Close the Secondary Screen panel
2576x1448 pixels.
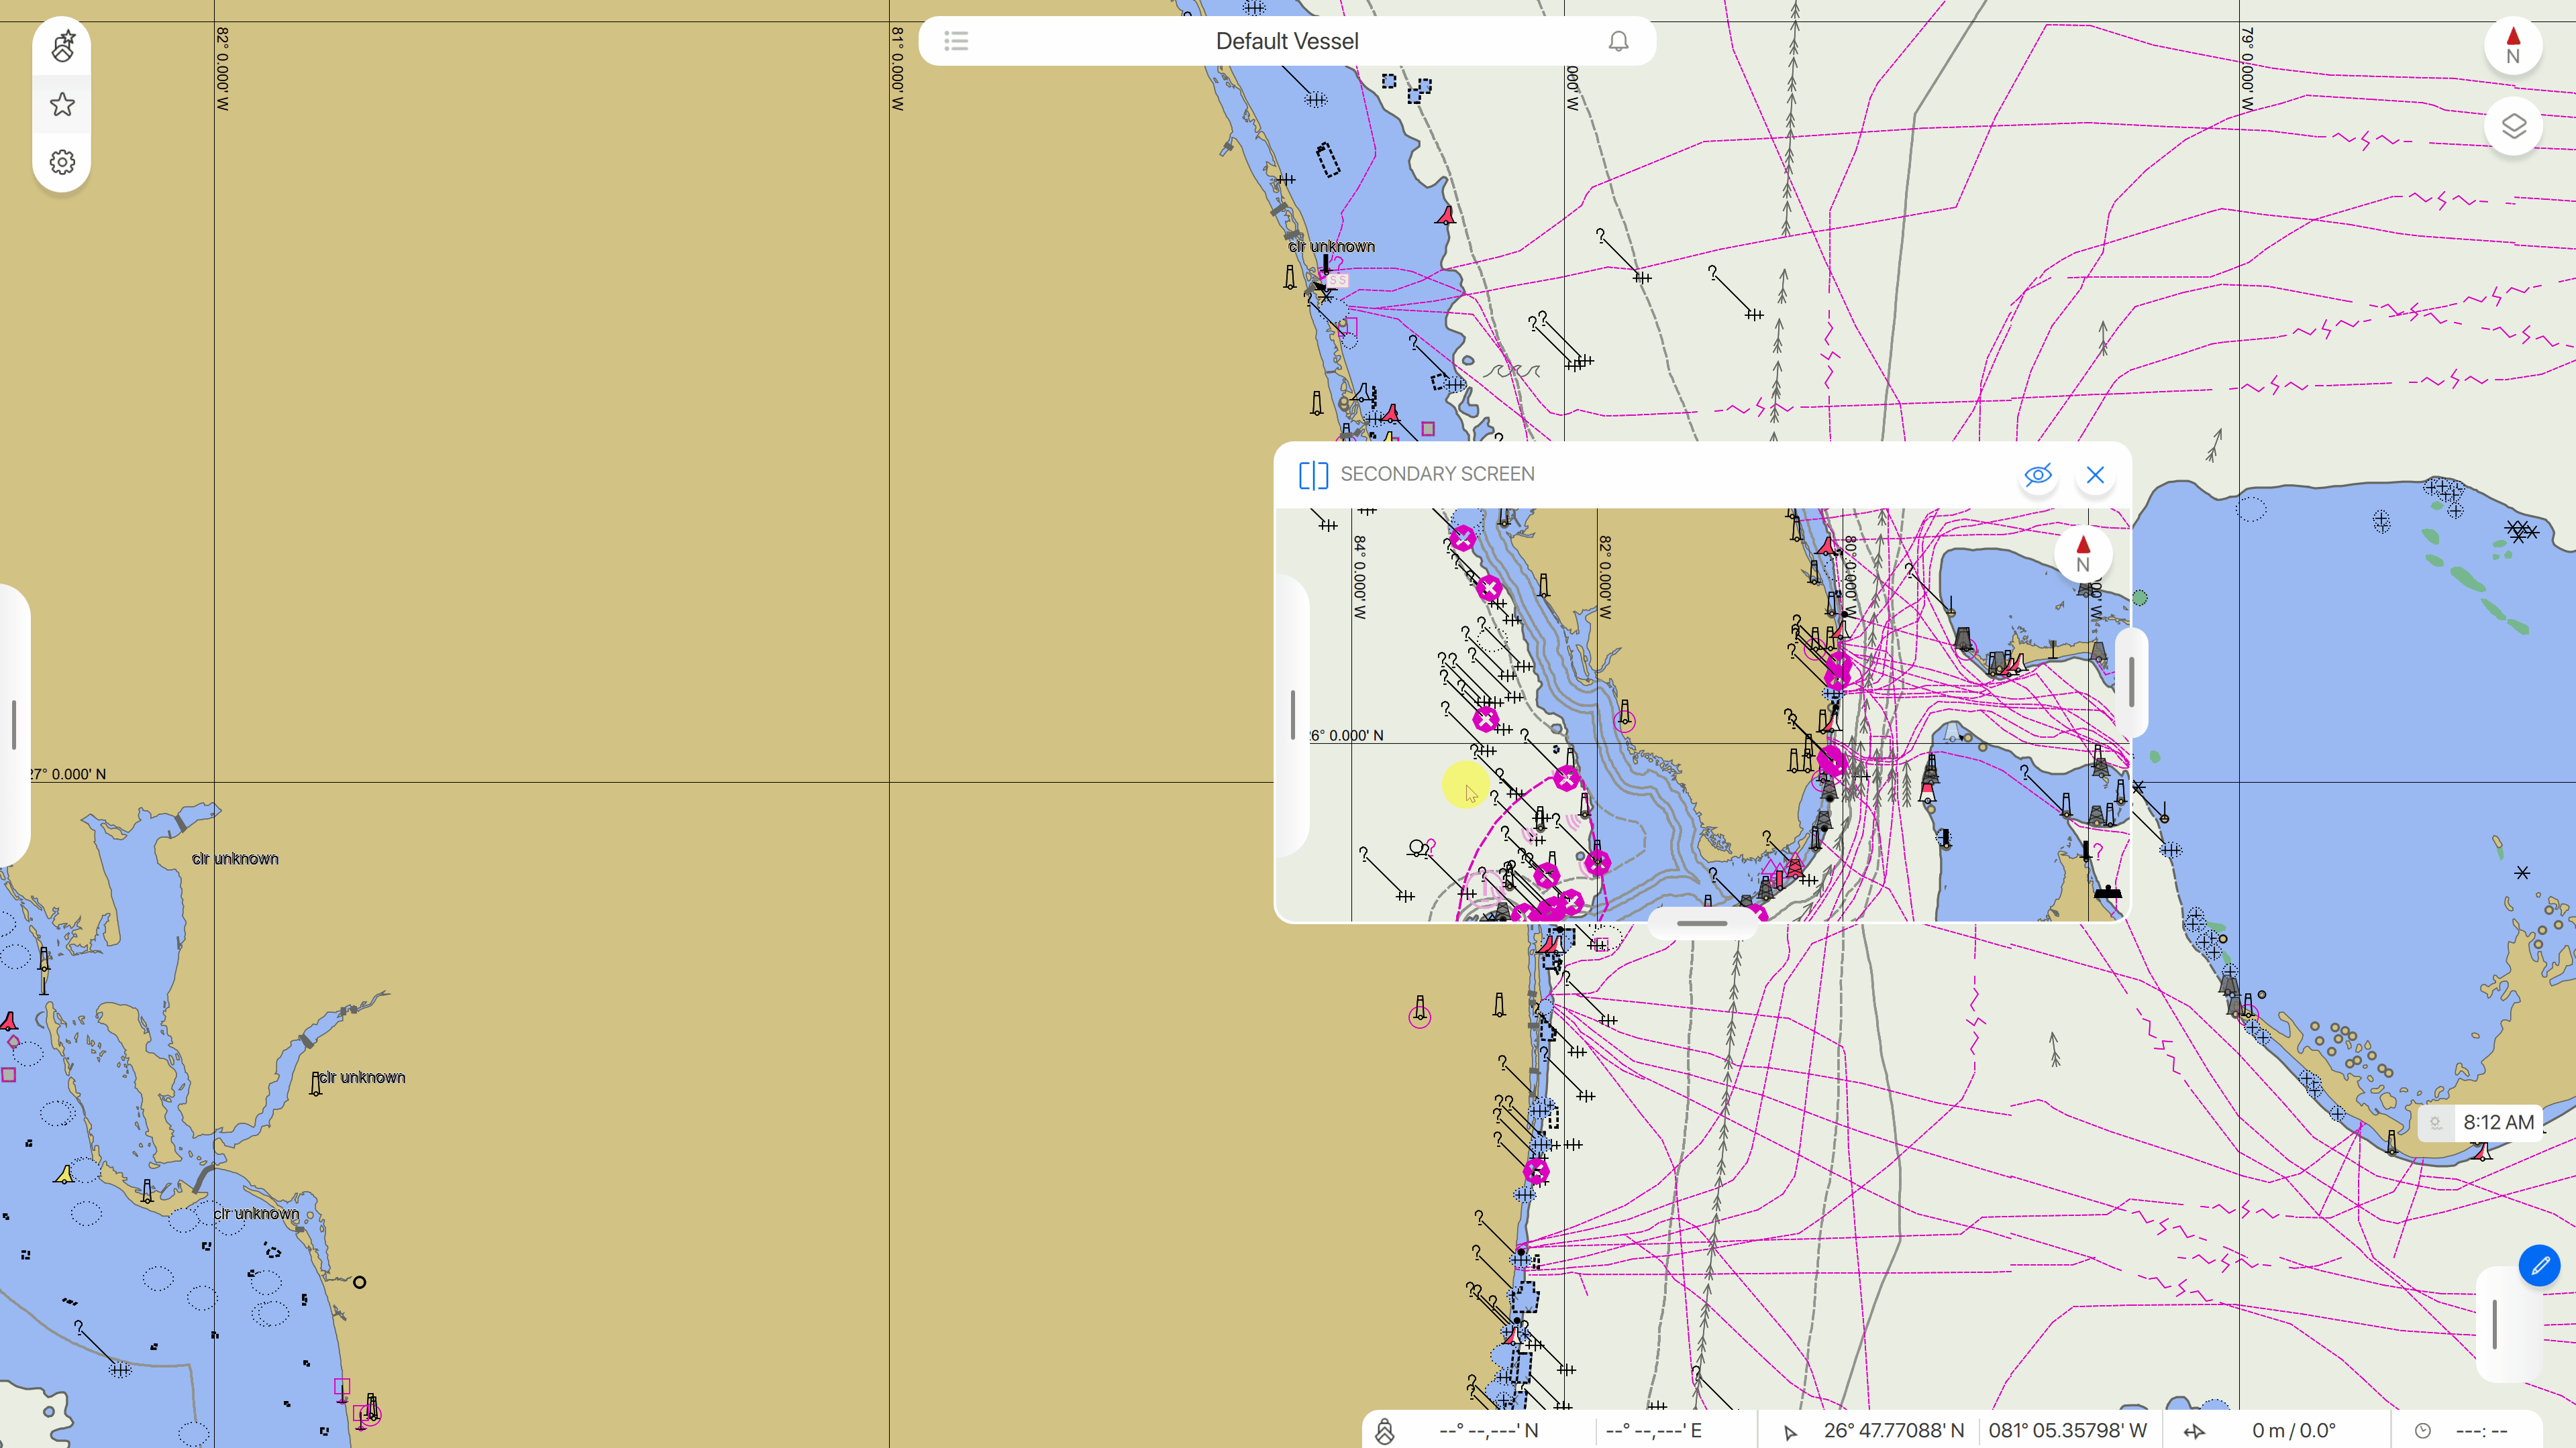pyautogui.click(x=2095, y=475)
